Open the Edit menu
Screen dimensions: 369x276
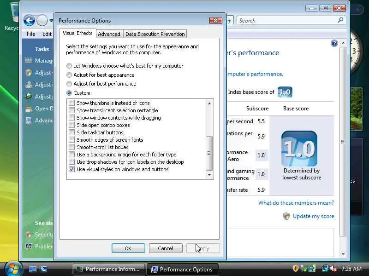pos(47,34)
